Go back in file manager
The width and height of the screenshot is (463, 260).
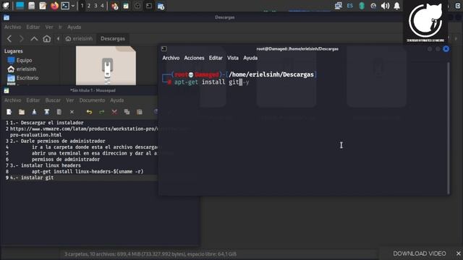(9, 38)
